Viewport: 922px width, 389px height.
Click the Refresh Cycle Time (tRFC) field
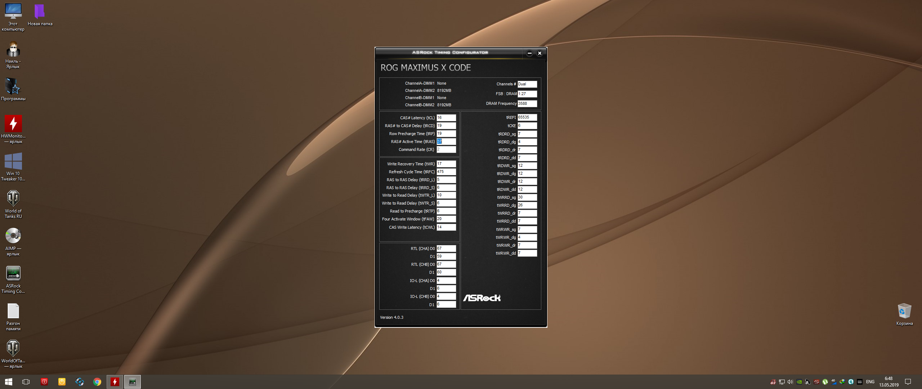coord(446,172)
